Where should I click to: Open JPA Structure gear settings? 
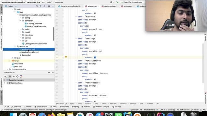click(49, 72)
